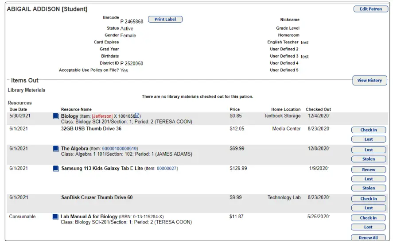Click book icon beside Lab Manual A
This screenshot has height=243, width=393.
(x=56, y=217)
